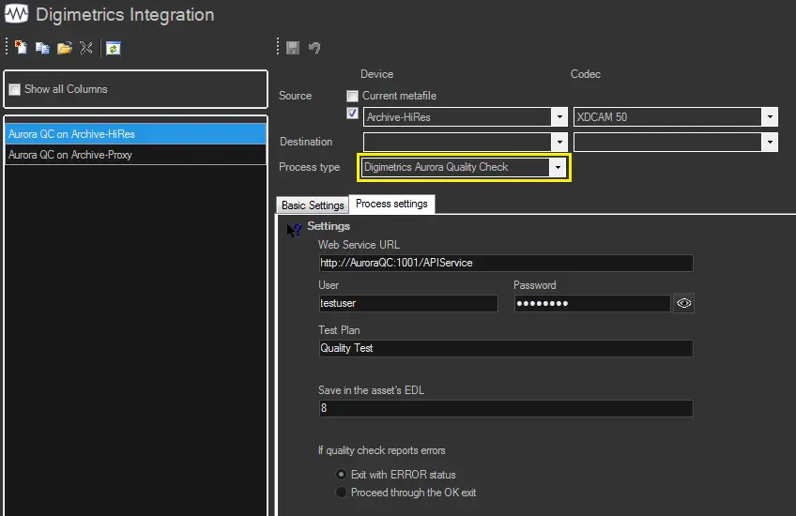
Task: Enable the Show all Columns checkbox
Action: 14,90
